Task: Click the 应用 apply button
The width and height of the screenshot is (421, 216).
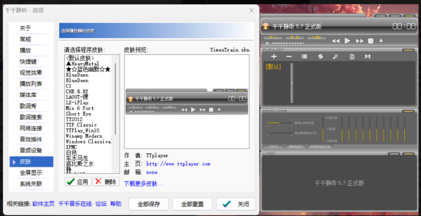Action: pos(78,182)
